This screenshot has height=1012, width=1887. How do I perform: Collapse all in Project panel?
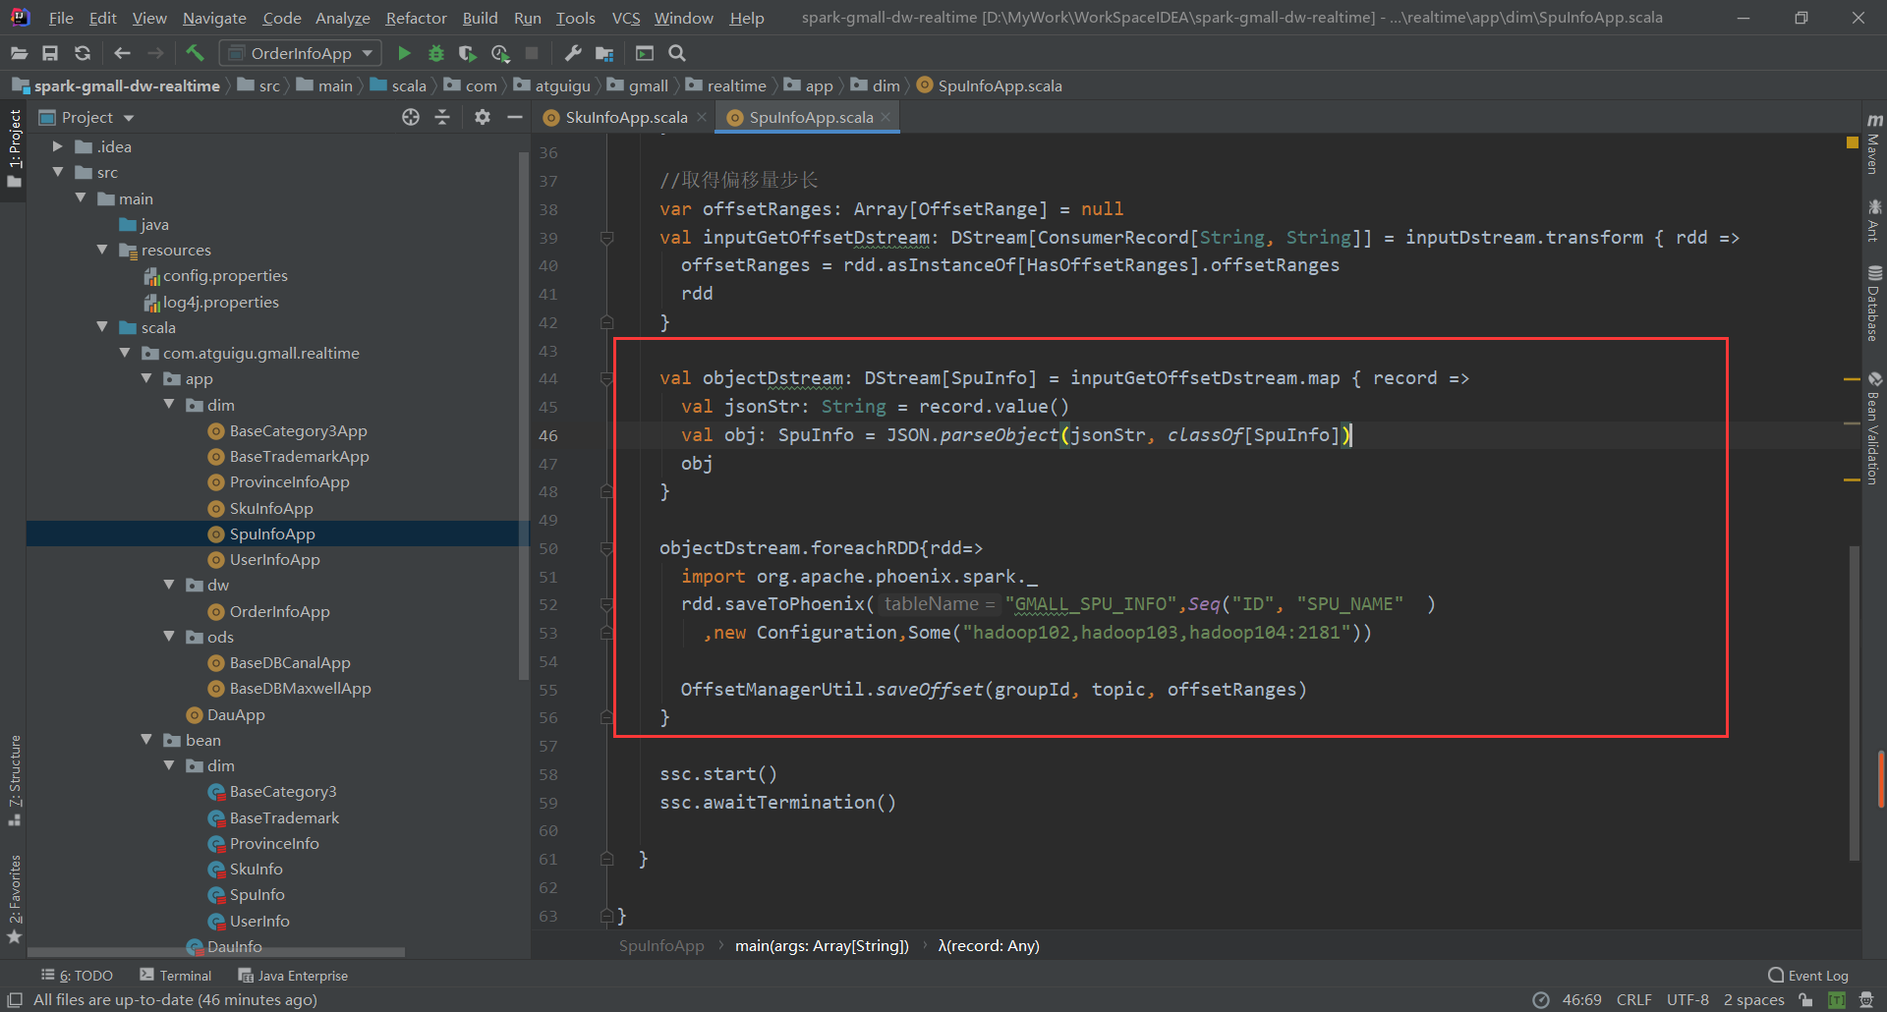tap(442, 117)
